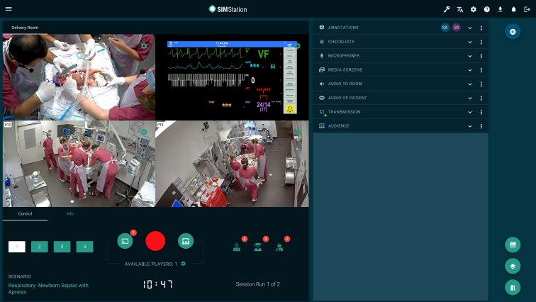Select preset layout button 1
This screenshot has width=536, height=302.
pos(17,247)
